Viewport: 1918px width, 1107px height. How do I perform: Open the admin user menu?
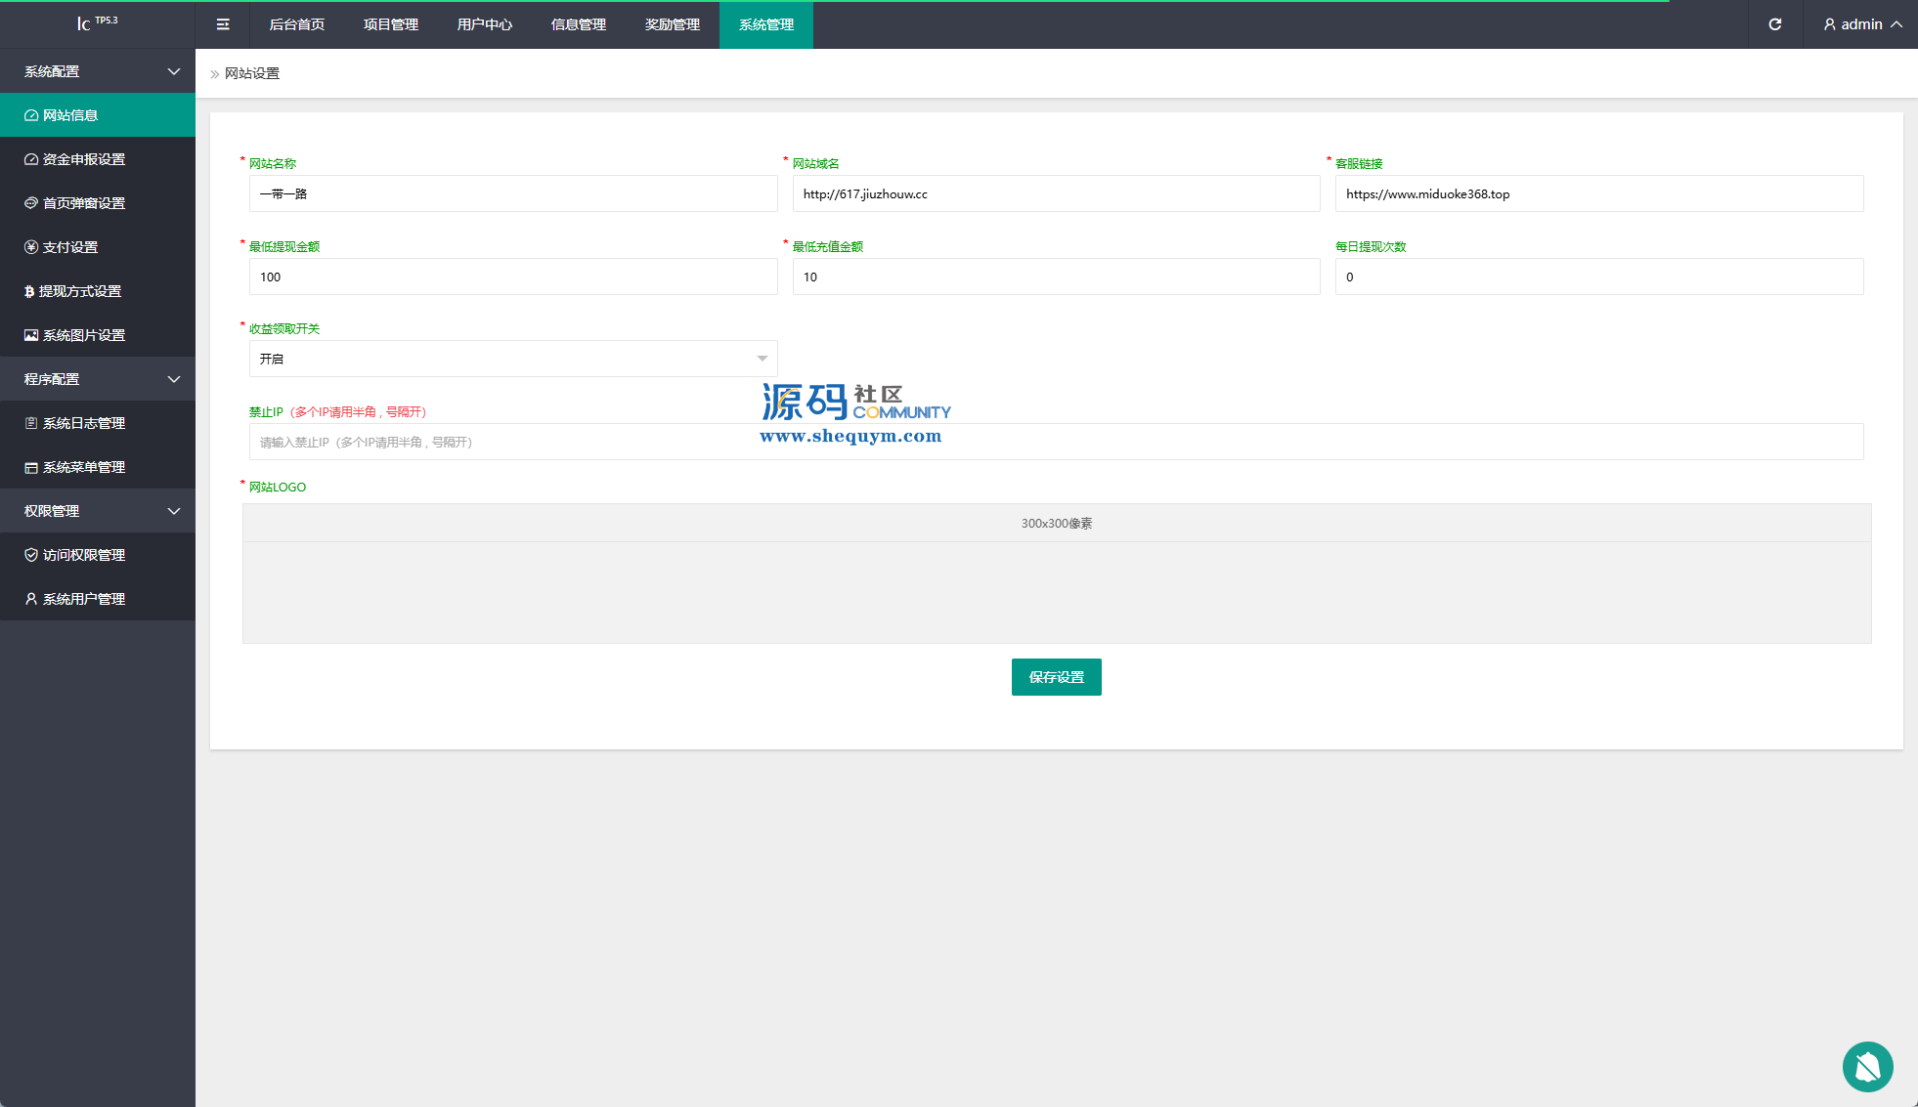pyautogui.click(x=1862, y=24)
